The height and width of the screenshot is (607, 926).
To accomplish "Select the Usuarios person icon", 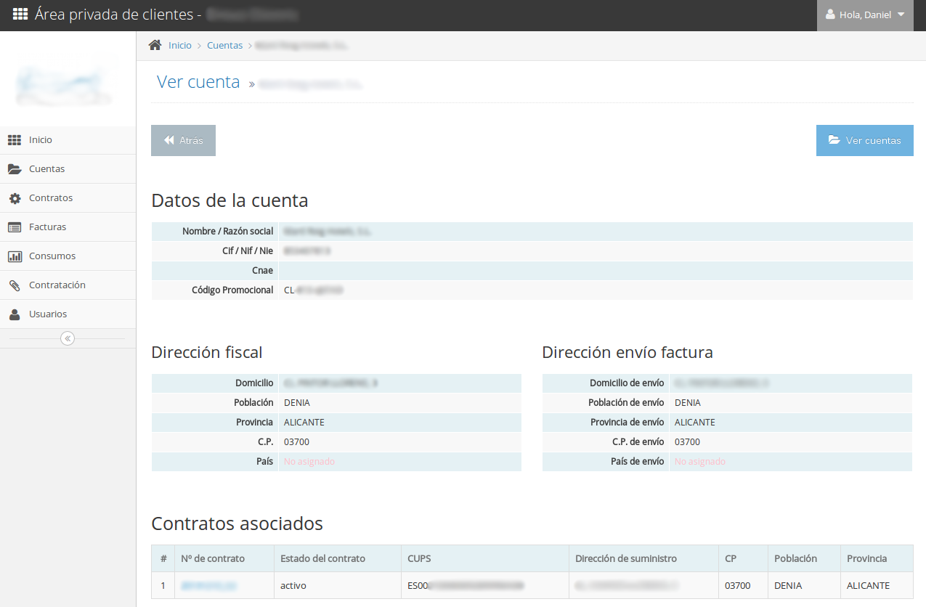I will 16,314.
